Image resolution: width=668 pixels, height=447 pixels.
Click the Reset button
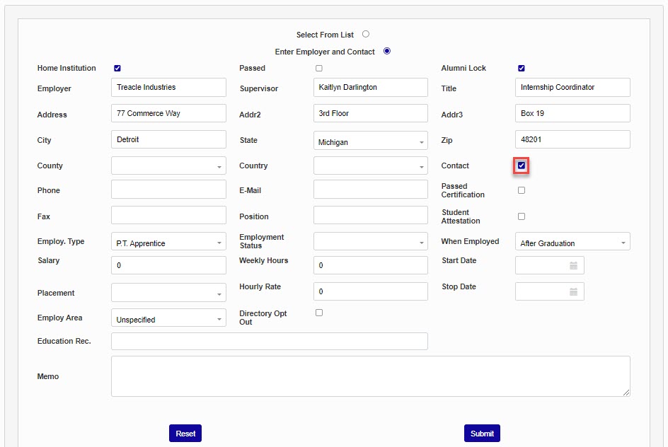[185, 434]
